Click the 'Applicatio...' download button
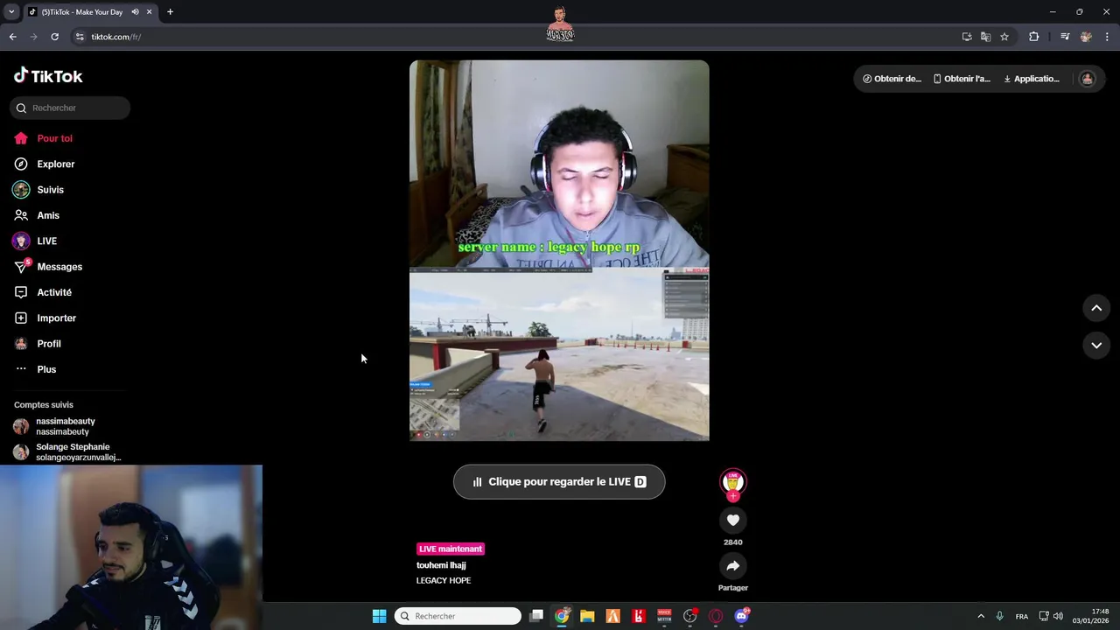1120x630 pixels. point(1032,79)
